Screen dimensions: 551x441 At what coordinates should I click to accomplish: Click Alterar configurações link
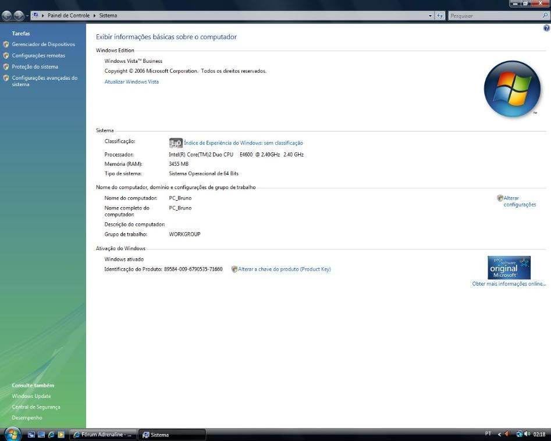click(520, 201)
